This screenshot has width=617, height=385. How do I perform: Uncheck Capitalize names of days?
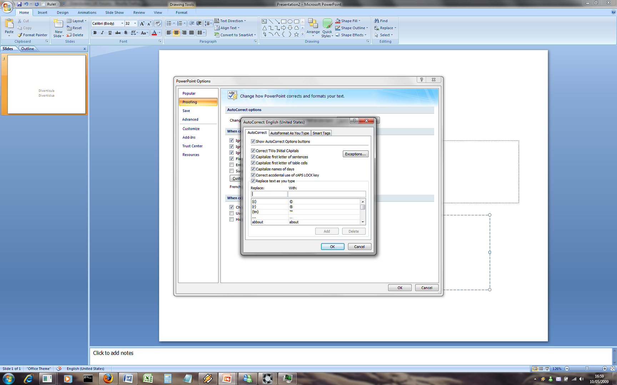pos(253,169)
